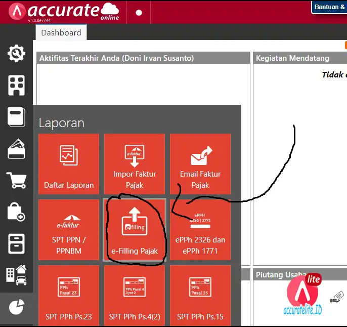This screenshot has width=347, height=327.
Task: Open the SPT PPh Ps.4(2) tile
Action: tap(135, 295)
